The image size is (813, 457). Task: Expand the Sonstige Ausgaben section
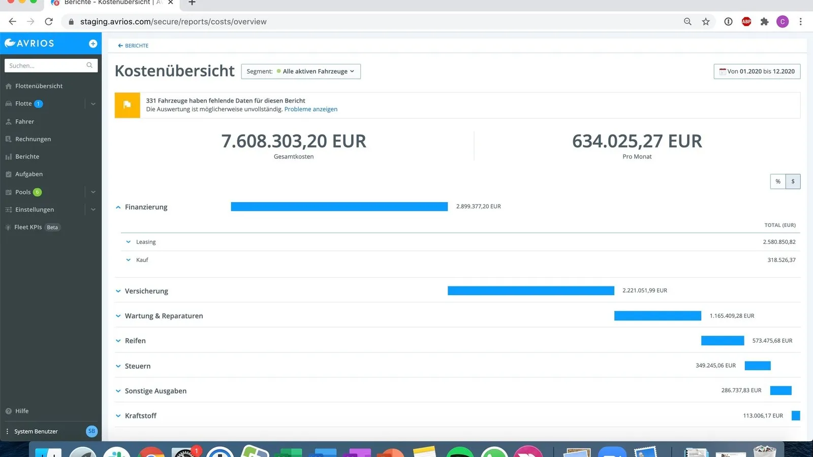[x=118, y=391]
